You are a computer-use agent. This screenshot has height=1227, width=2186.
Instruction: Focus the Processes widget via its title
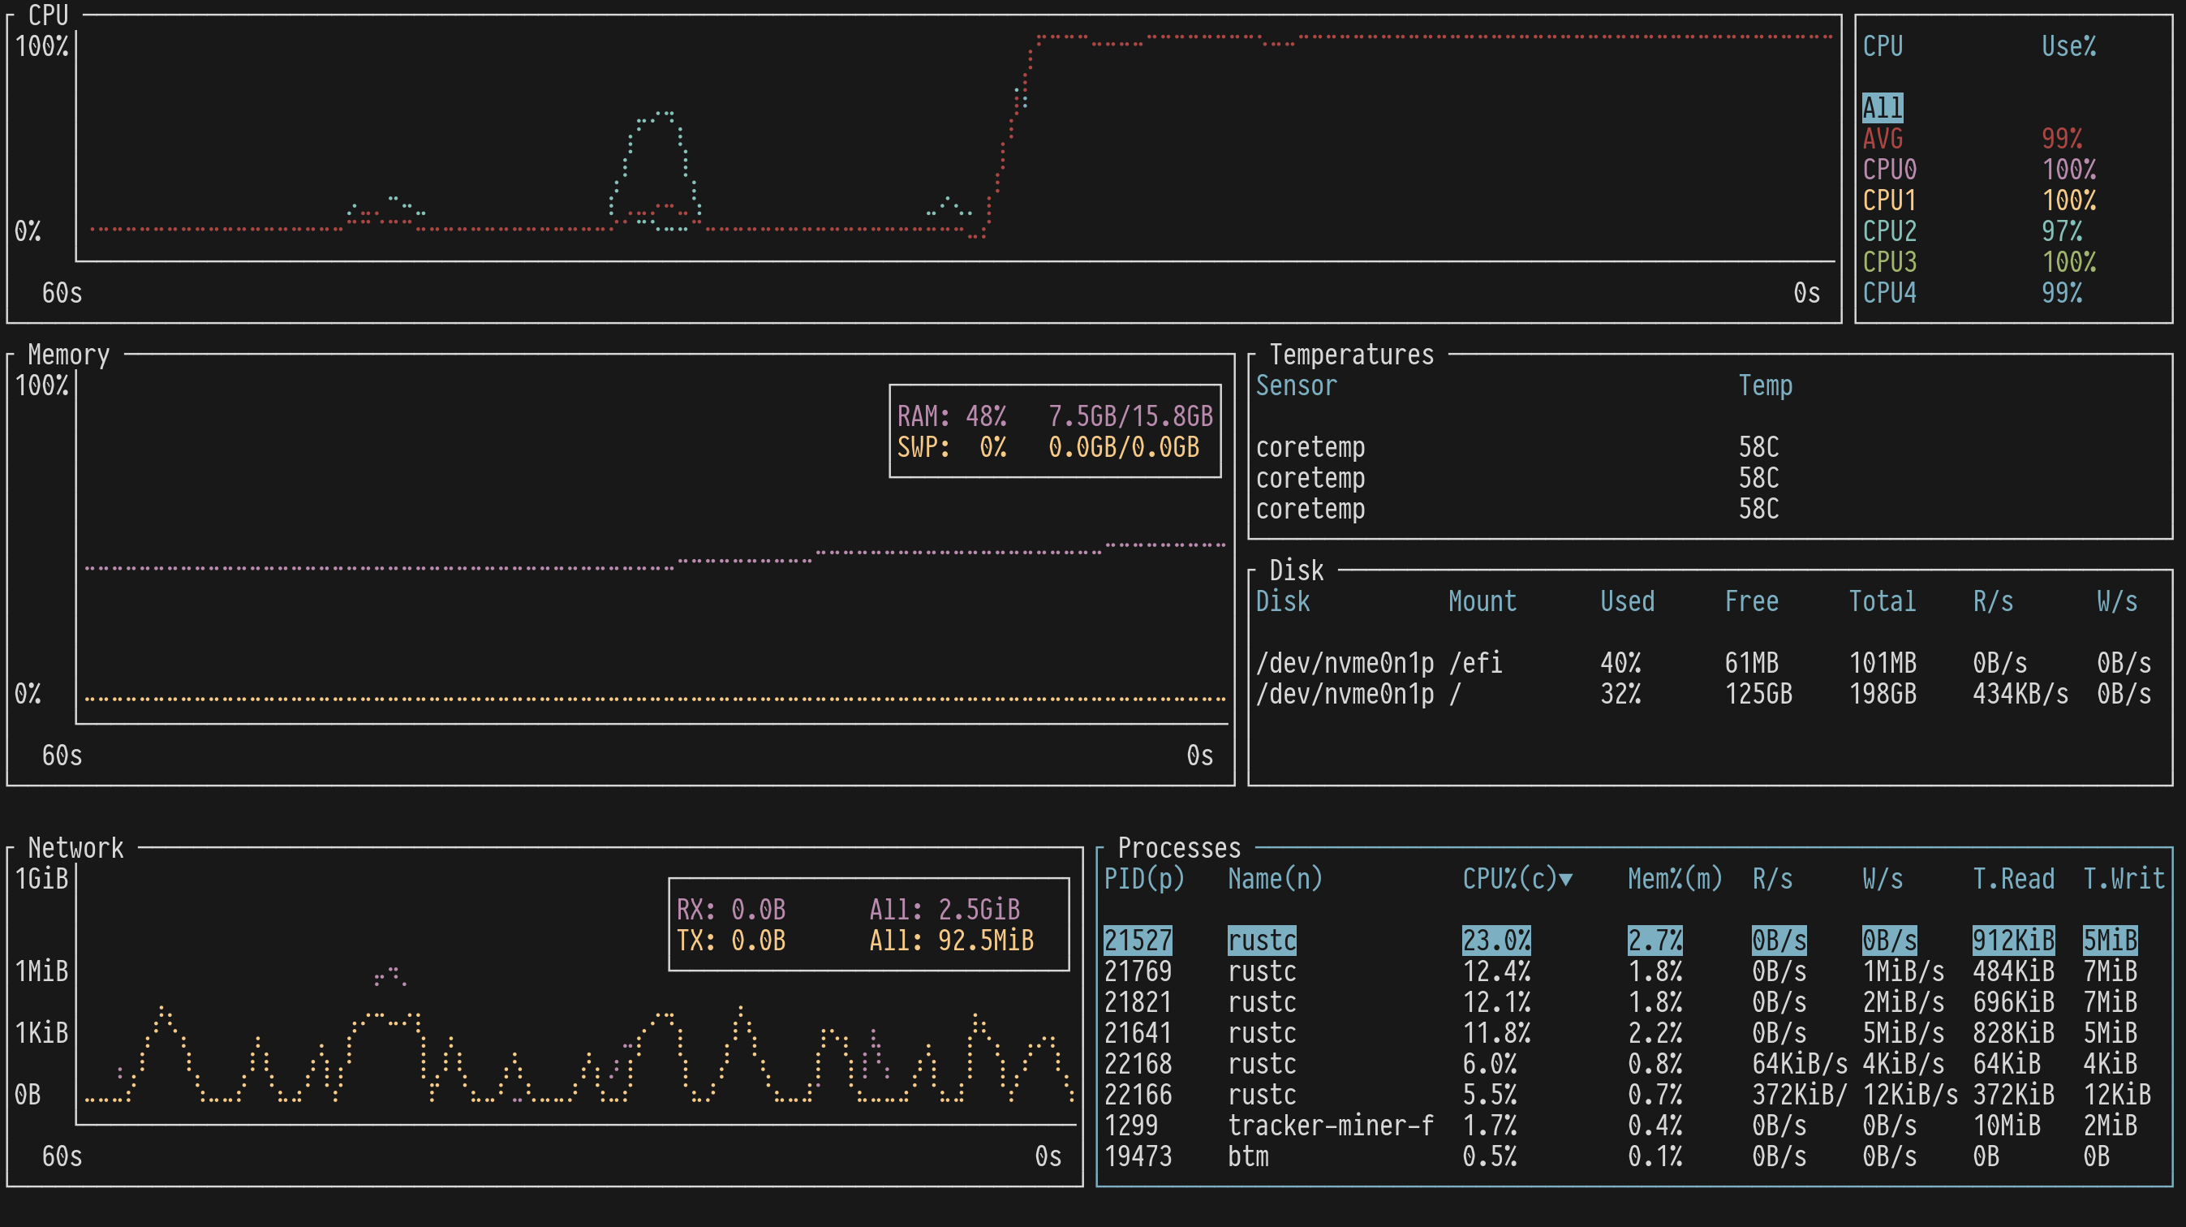tap(1179, 848)
